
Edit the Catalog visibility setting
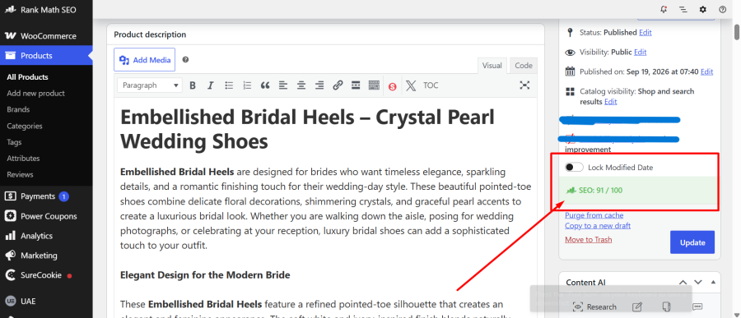(x=611, y=101)
